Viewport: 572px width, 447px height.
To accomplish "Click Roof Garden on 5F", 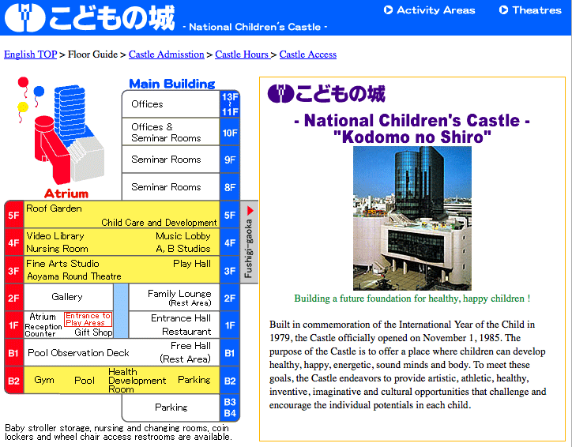I will [x=54, y=208].
